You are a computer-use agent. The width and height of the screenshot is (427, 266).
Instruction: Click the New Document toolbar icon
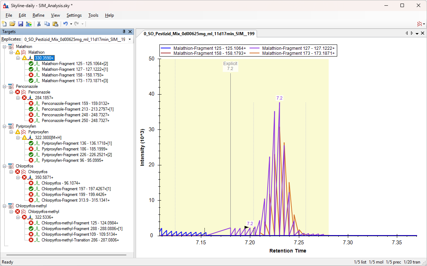point(4,24)
